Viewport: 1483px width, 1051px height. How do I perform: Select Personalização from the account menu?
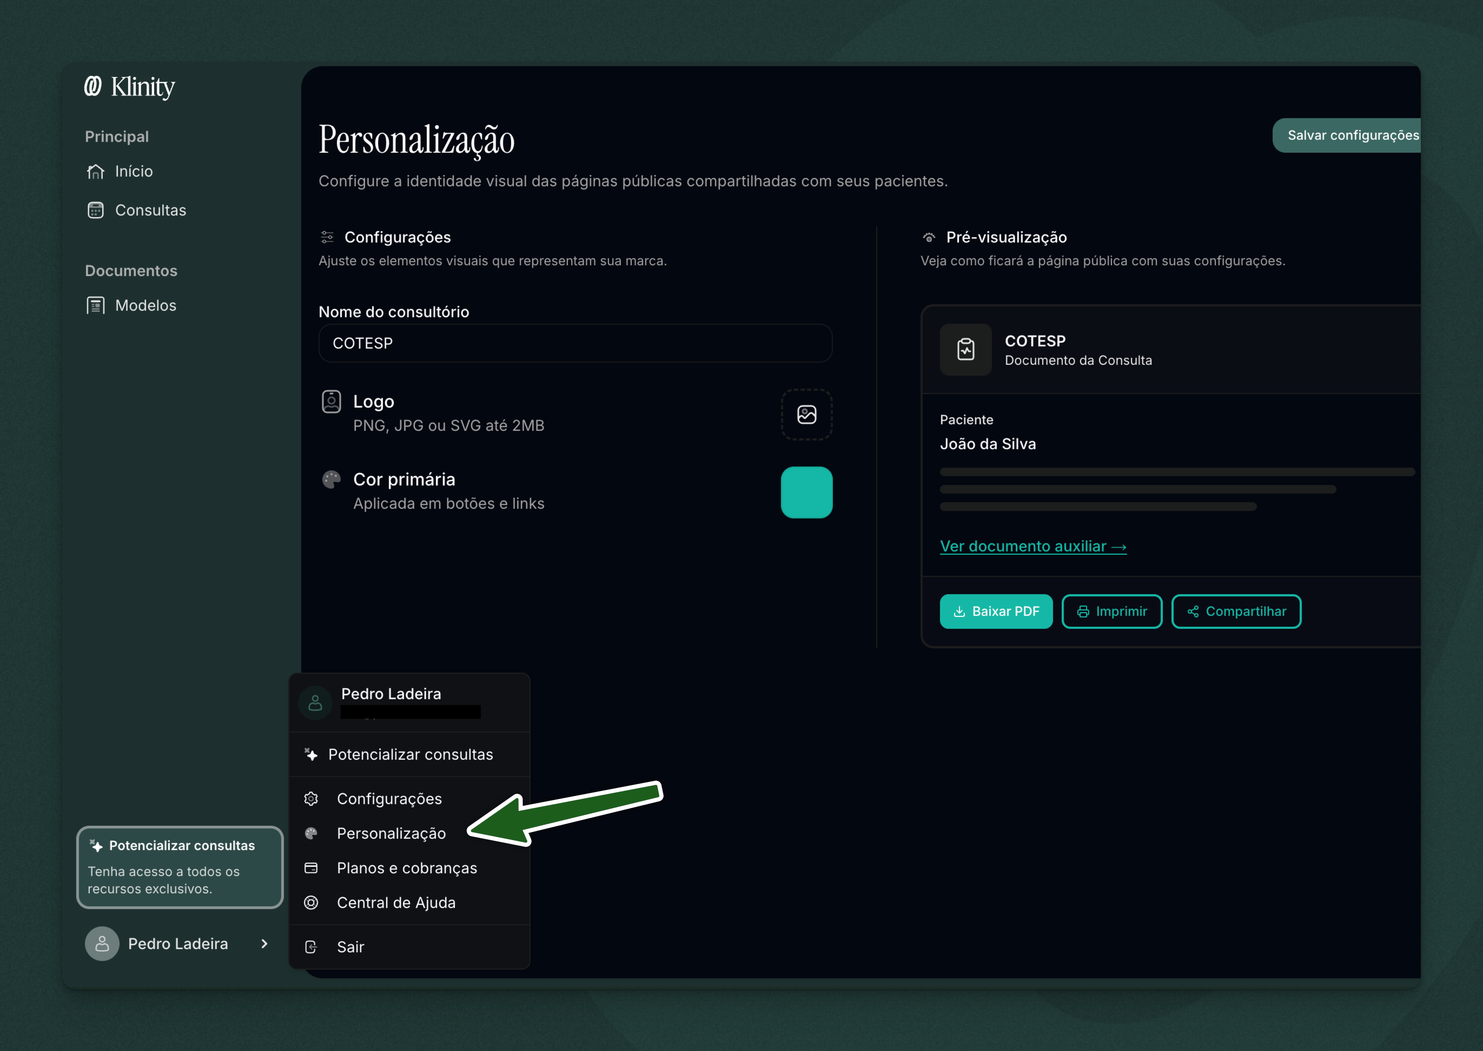point(391,833)
